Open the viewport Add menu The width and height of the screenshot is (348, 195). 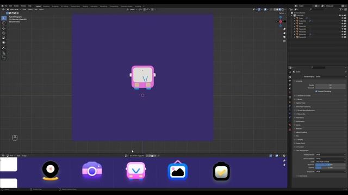click(x=36, y=10)
